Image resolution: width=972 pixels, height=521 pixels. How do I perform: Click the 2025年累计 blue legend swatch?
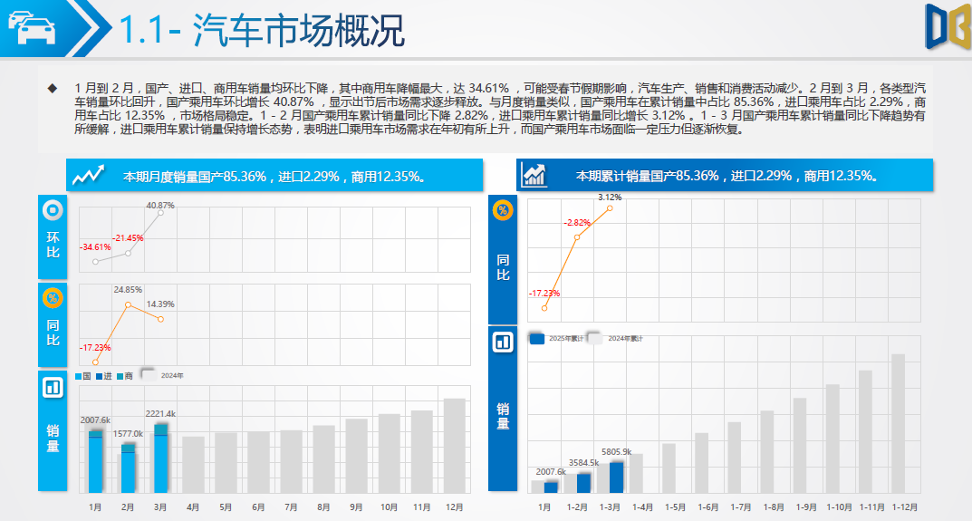(x=537, y=338)
